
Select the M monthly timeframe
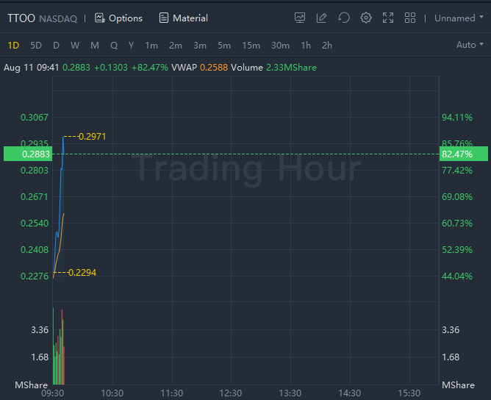tap(95, 46)
